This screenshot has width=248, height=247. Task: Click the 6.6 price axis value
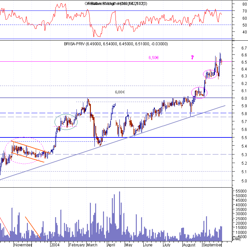coord(244,55)
